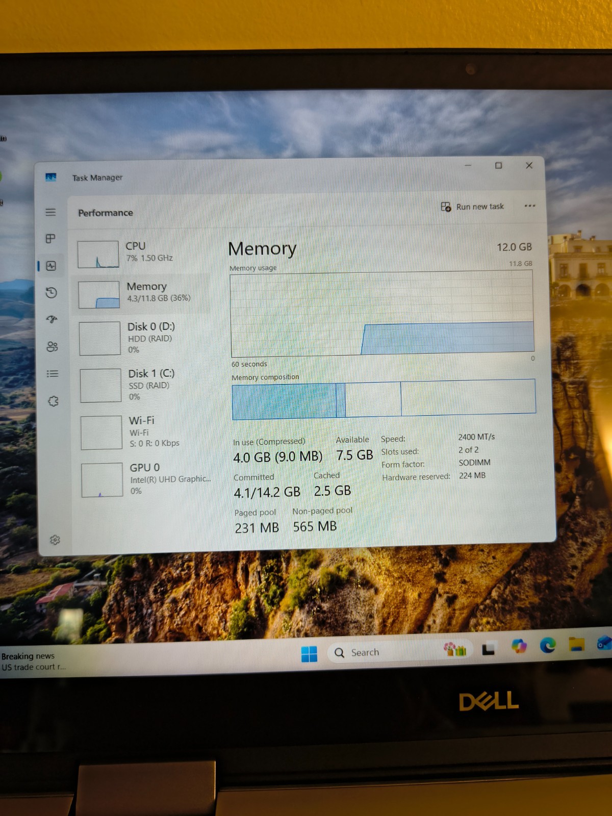The image size is (612, 816).
Task: Open the App history icon in sidebar
Action: pos(51,293)
